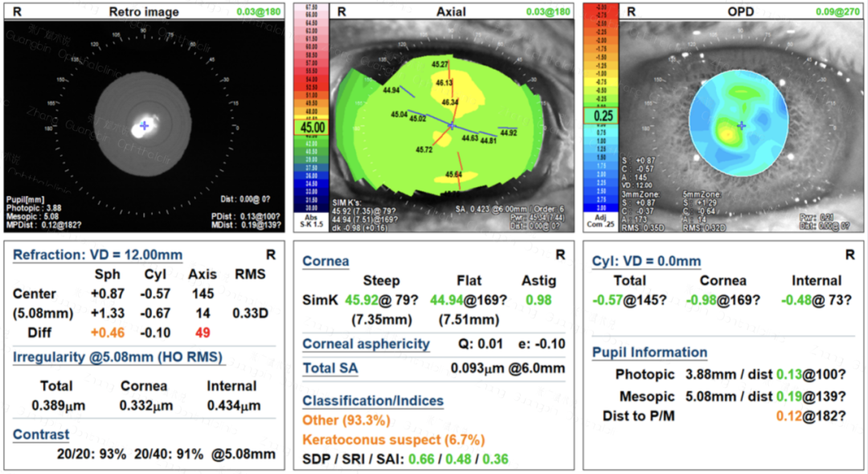Click the 46.34 value on the Axial map
The height and width of the screenshot is (474, 868).
click(x=450, y=102)
